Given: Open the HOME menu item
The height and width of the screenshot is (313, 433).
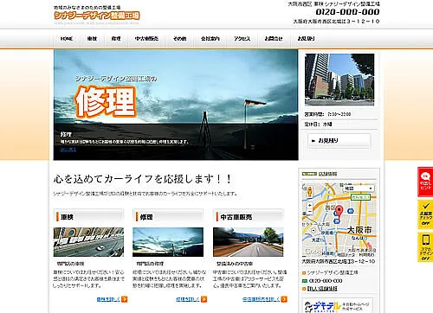Looking at the screenshot, I should point(67,39).
